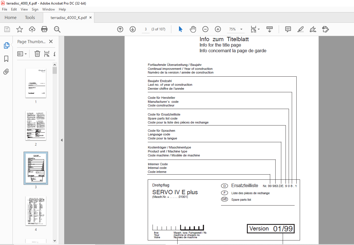Click the Save file icon
The width and height of the screenshot is (354, 245).
(7, 29)
